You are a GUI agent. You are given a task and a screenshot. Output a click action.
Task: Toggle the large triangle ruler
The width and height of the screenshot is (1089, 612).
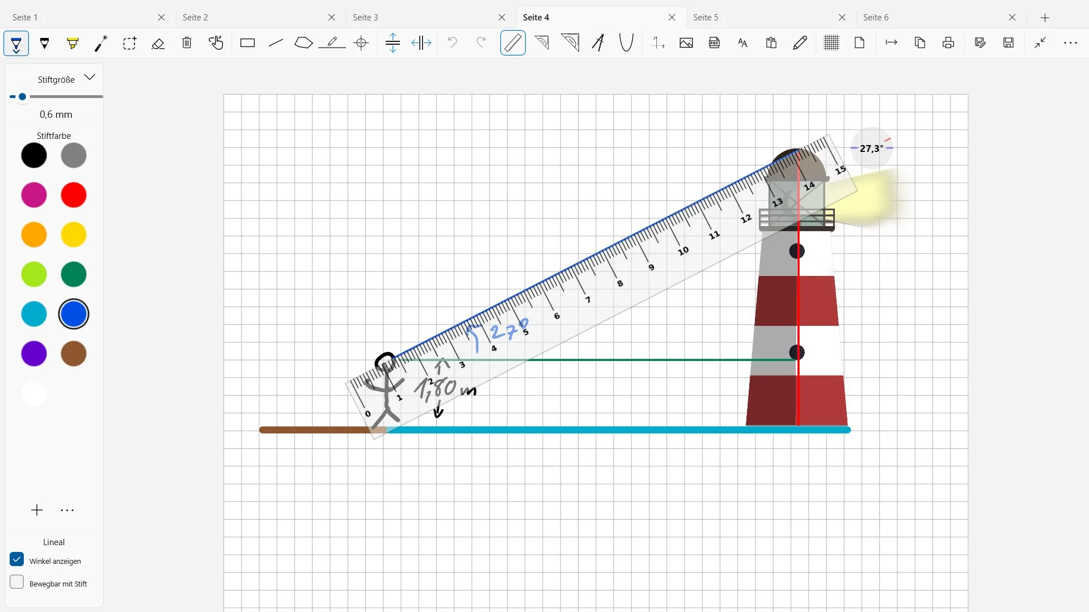click(x=570, y=43)
